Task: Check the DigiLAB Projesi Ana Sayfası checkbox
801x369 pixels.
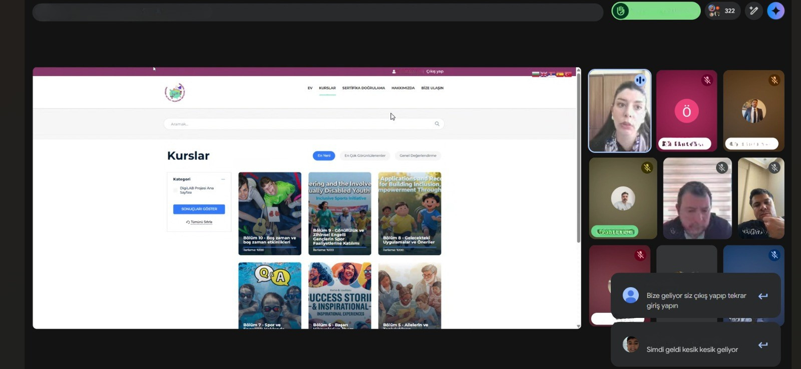Action: [x=176, y=190]
